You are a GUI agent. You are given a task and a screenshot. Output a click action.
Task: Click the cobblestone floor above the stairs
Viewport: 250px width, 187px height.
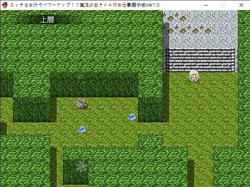coord(200,29)
